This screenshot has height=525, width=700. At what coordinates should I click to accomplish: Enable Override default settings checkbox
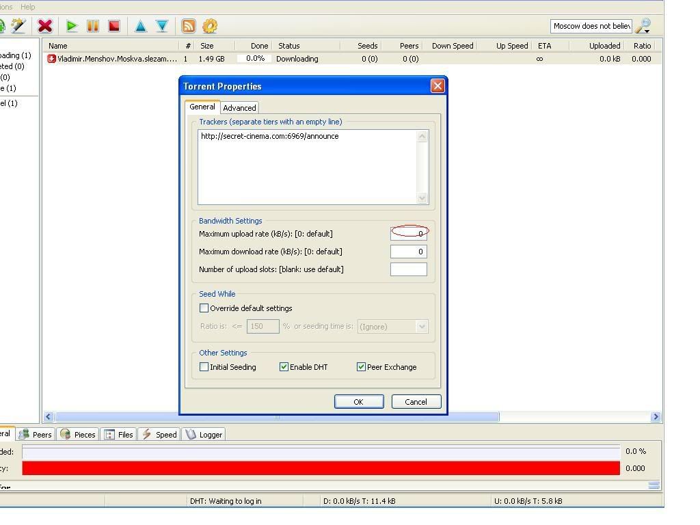click(x=204, y=308)
